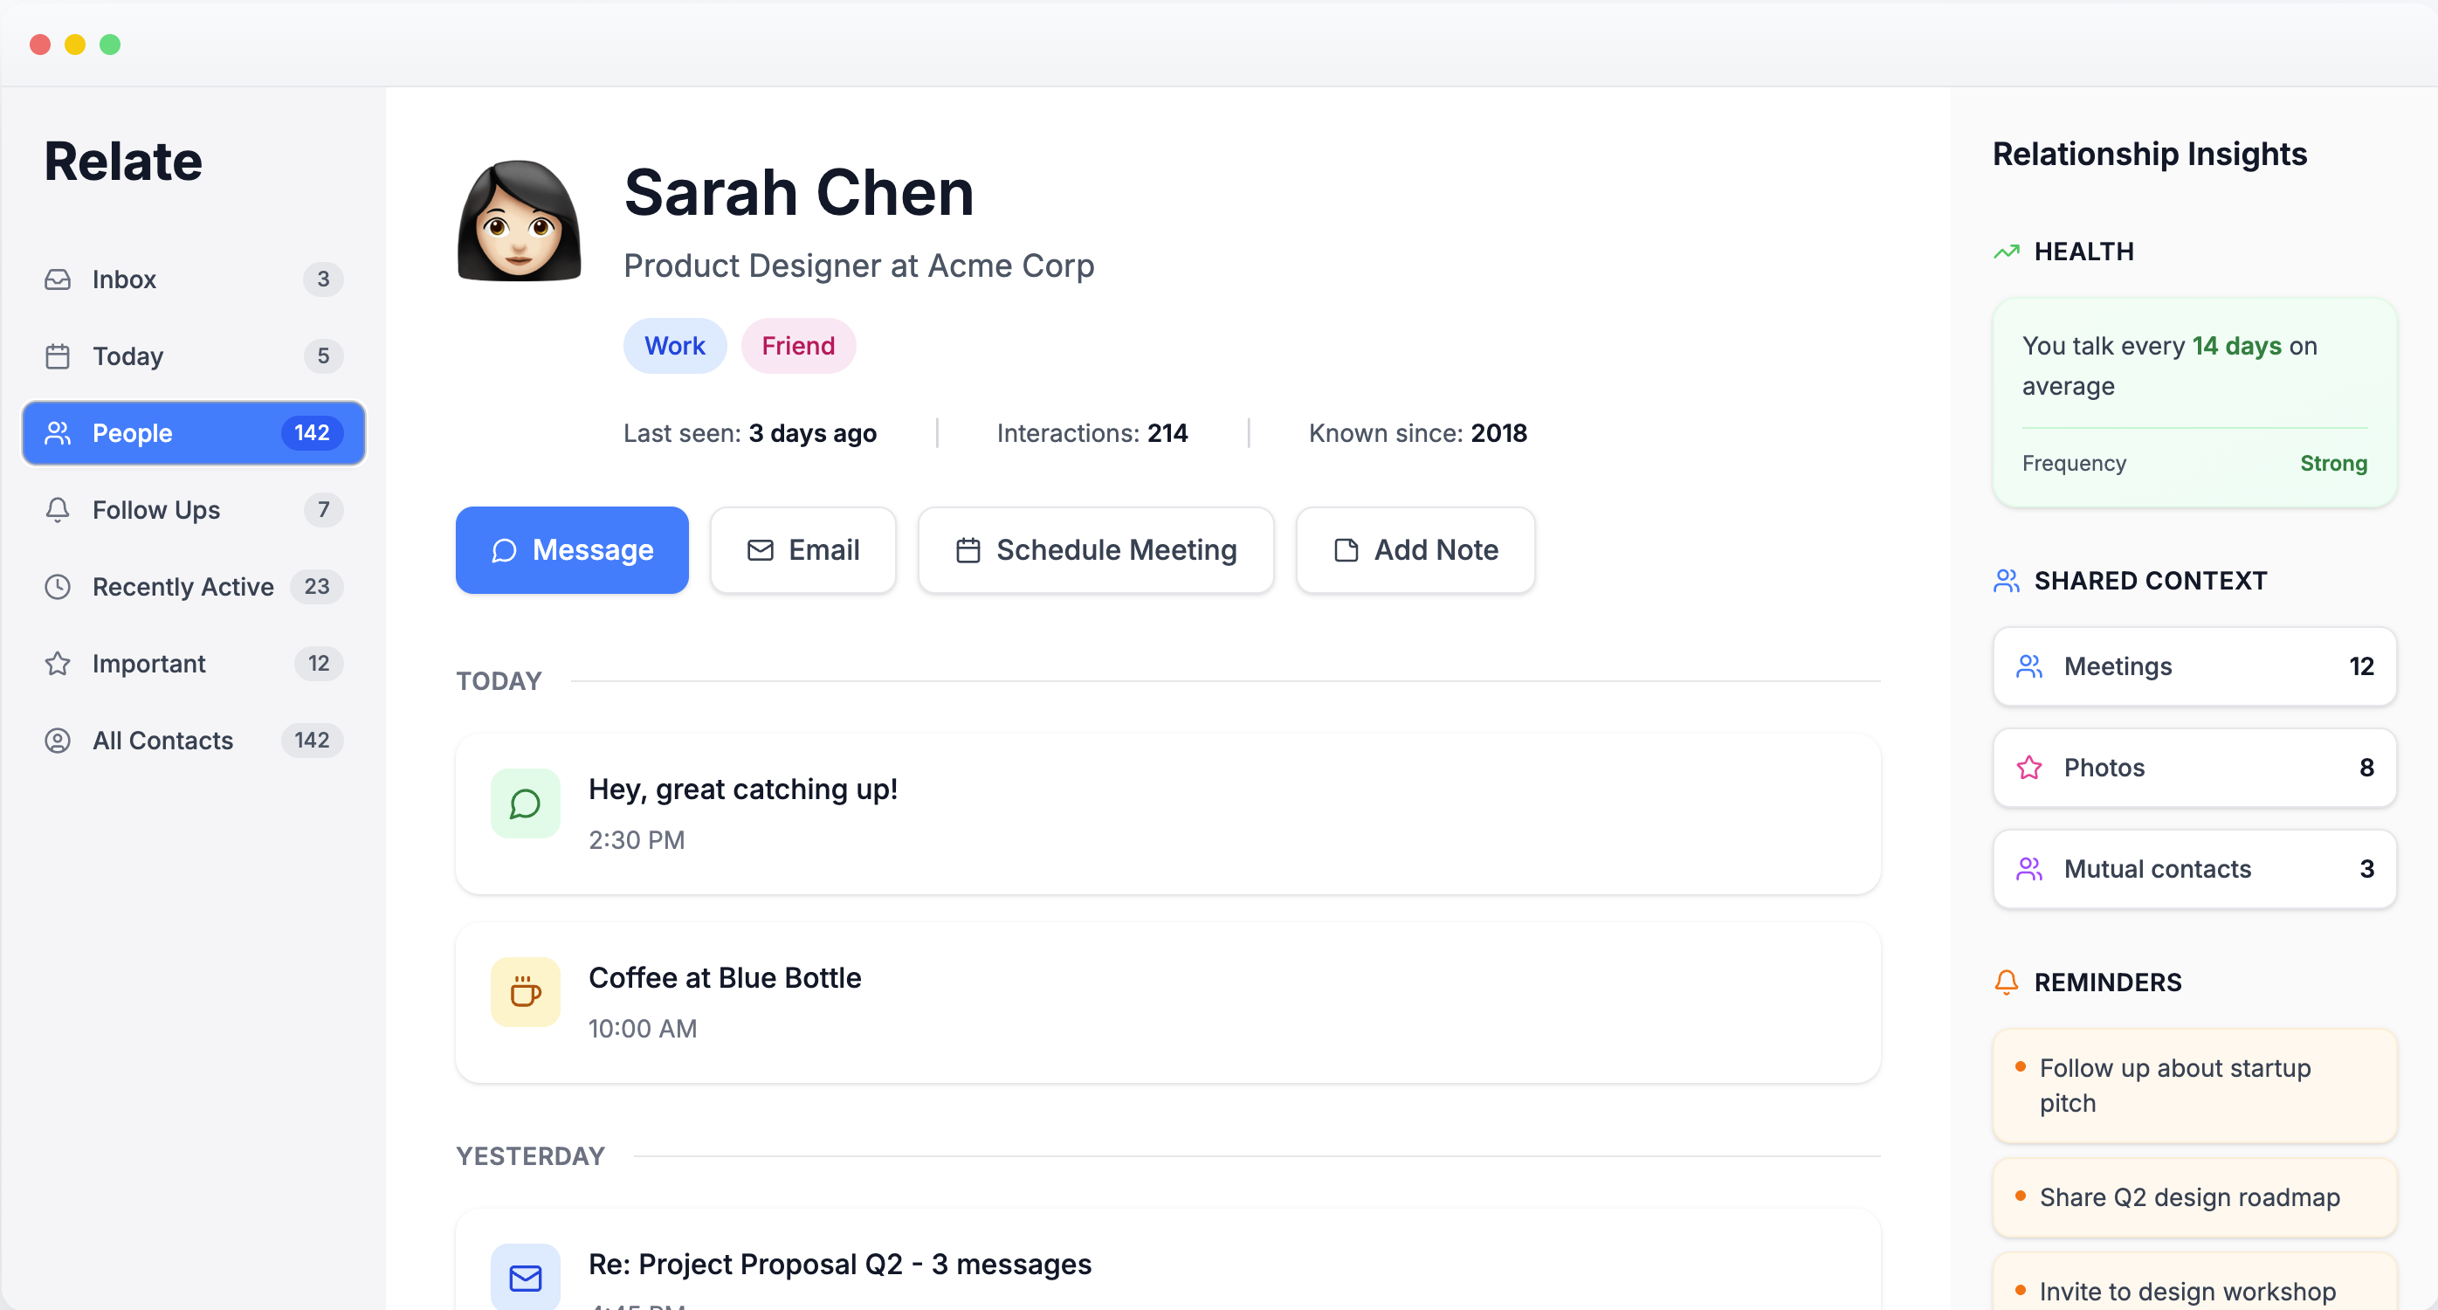
Task: Click the Meetings icon under Shared Context
Action: coord(2029,666)
